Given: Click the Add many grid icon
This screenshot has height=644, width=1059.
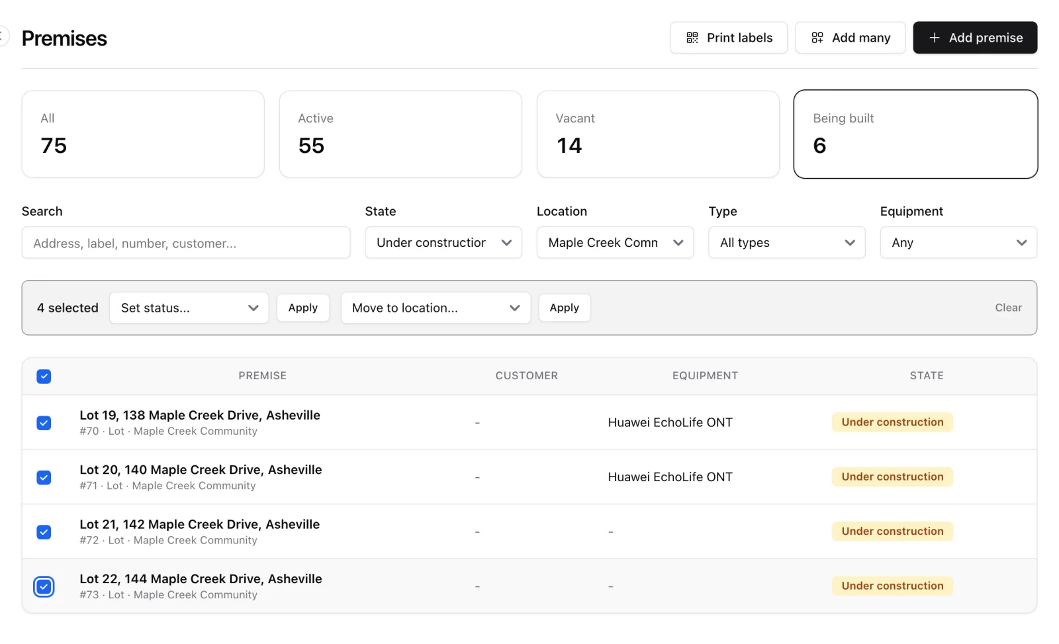Looking at the screenshot, I should click(x=817, y=38).
